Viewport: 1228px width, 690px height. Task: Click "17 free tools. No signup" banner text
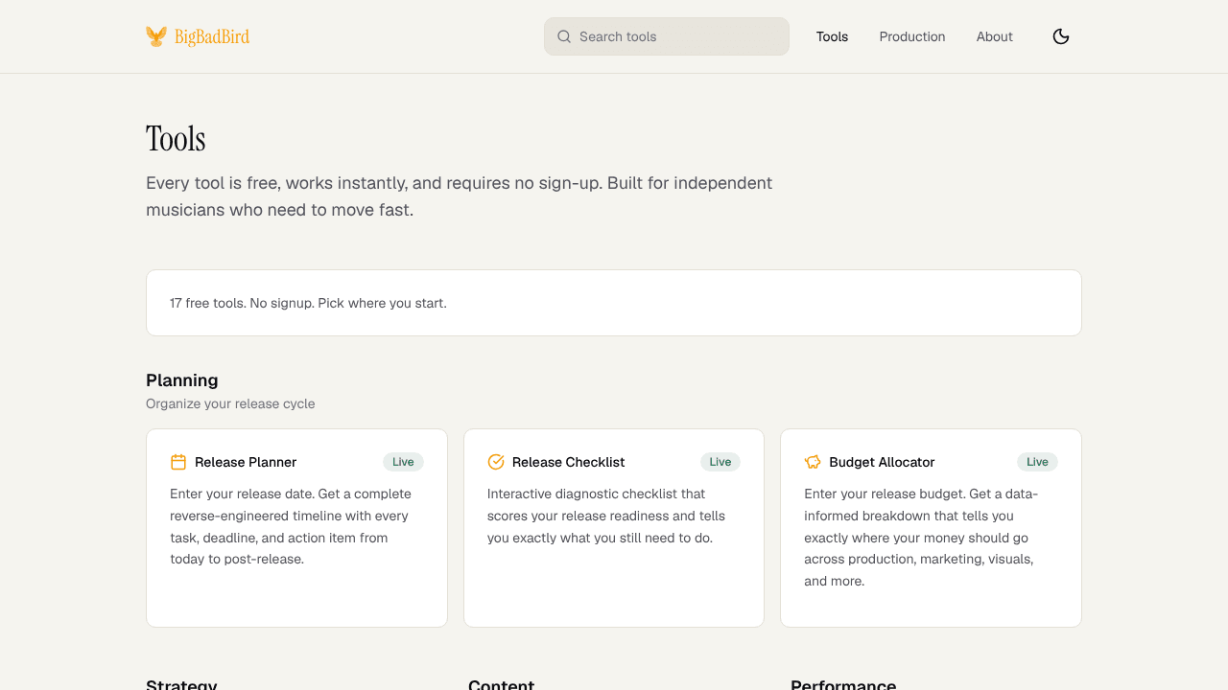pyautogui.click(x=308, y=303)
